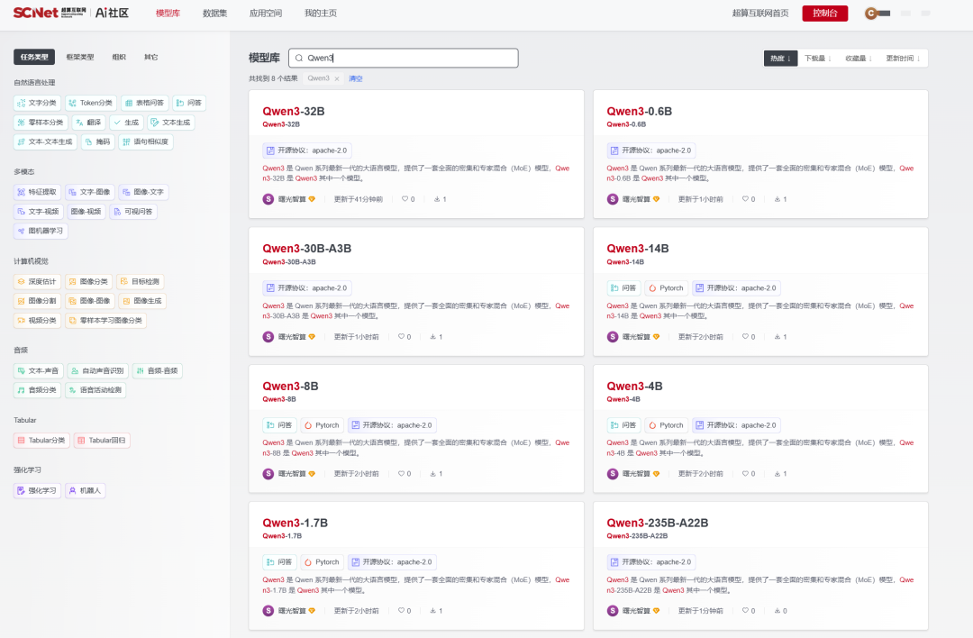Click the heart icon on the Qwen3-4B card
Screen dimensions: 973x638
coord(745,473)
